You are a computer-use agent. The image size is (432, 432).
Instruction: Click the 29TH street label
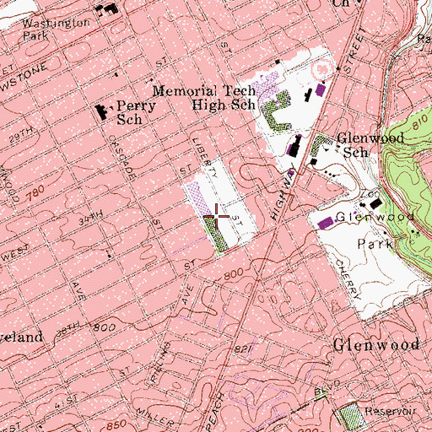click(21, 135)
